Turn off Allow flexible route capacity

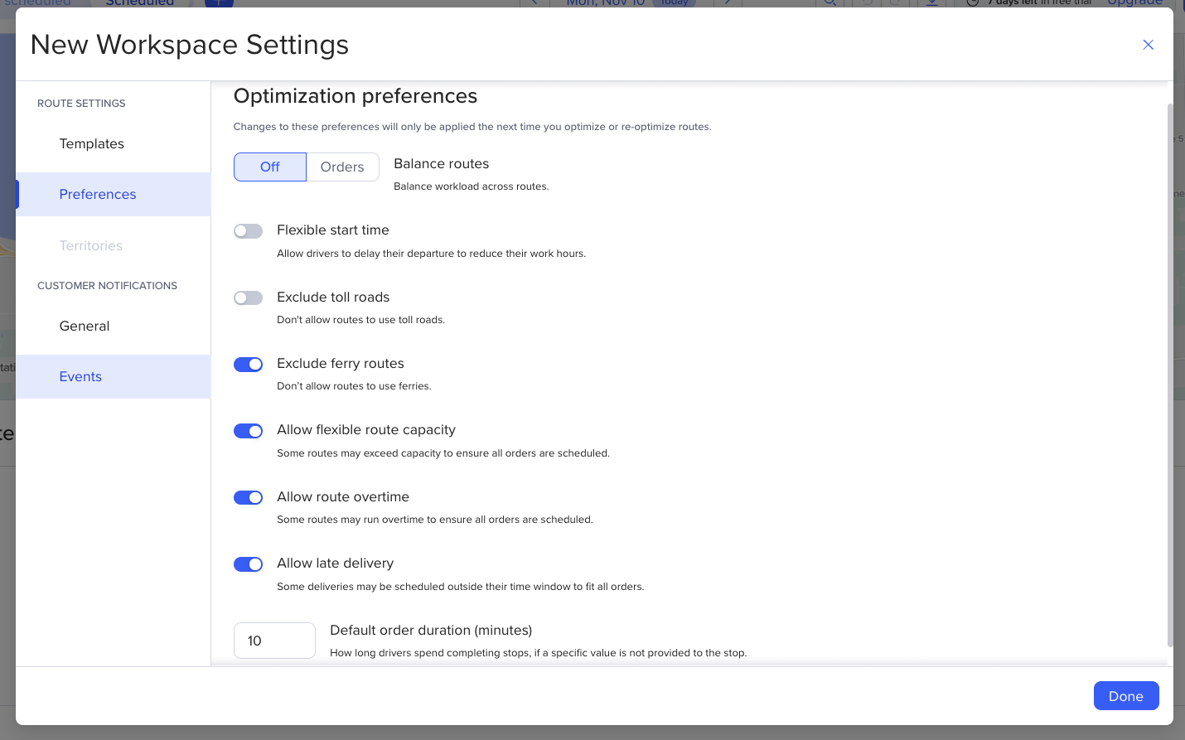coord(248,431)
